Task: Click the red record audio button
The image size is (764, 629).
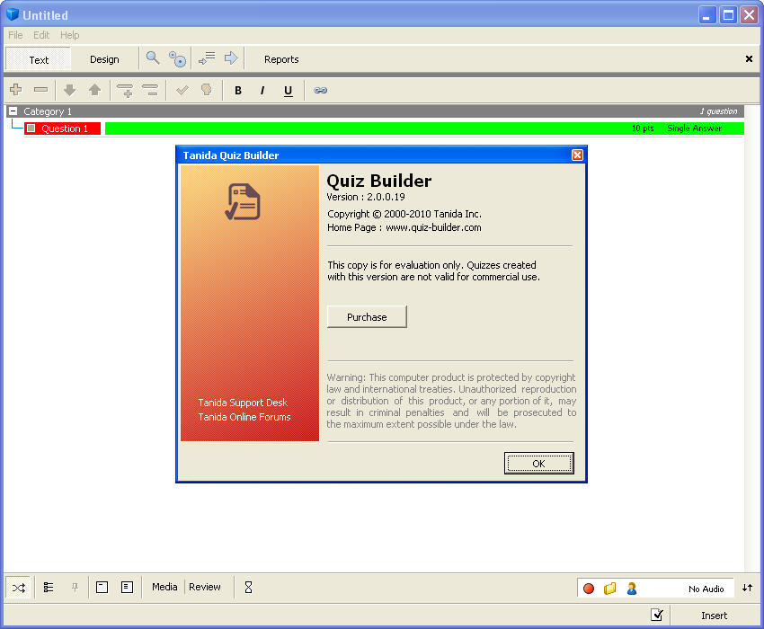Action: pos(589,589)
